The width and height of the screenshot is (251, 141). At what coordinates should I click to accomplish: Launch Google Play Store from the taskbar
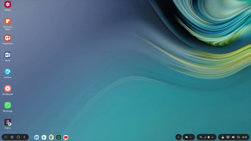[44, 137]
